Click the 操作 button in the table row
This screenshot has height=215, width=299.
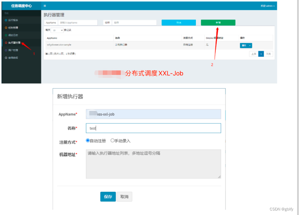click(x=244, y=46)
